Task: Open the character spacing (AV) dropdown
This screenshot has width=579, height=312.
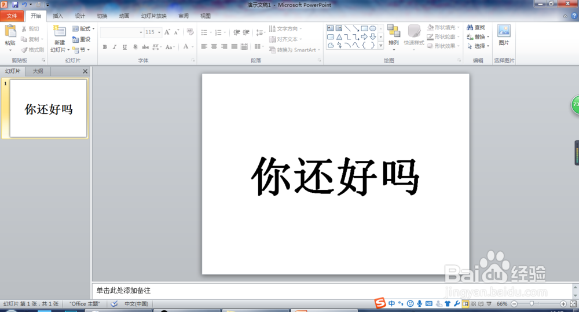Action: coord(156,47)
